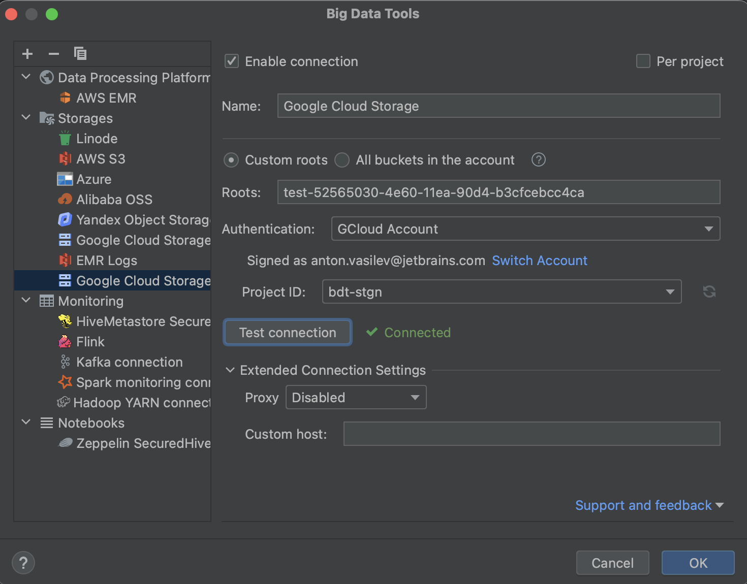747x584 pixels.
Task: Click the Kafka connection icon
Action: (x=65, y=362)
